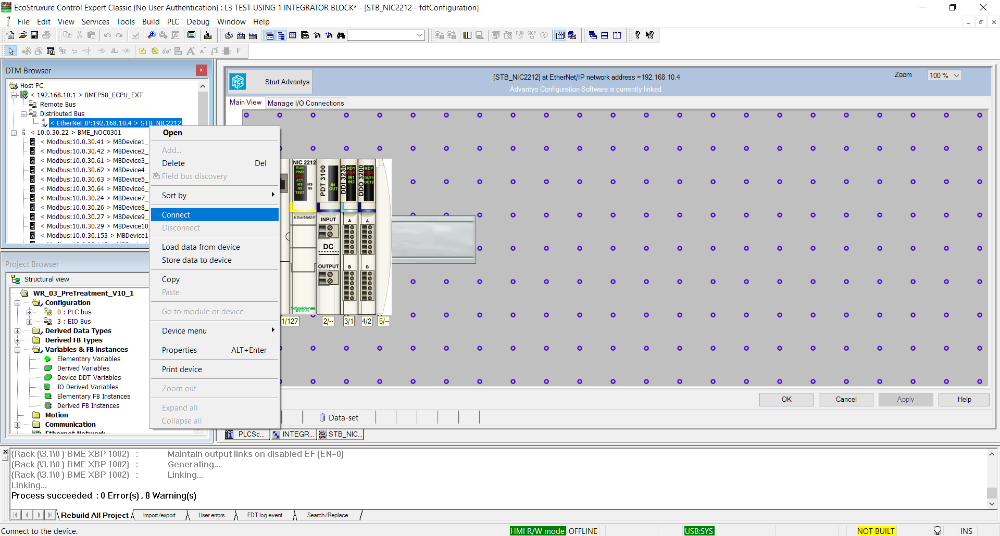
Task: Choose Open in the context menu
Action: click(x=215, y=133)
